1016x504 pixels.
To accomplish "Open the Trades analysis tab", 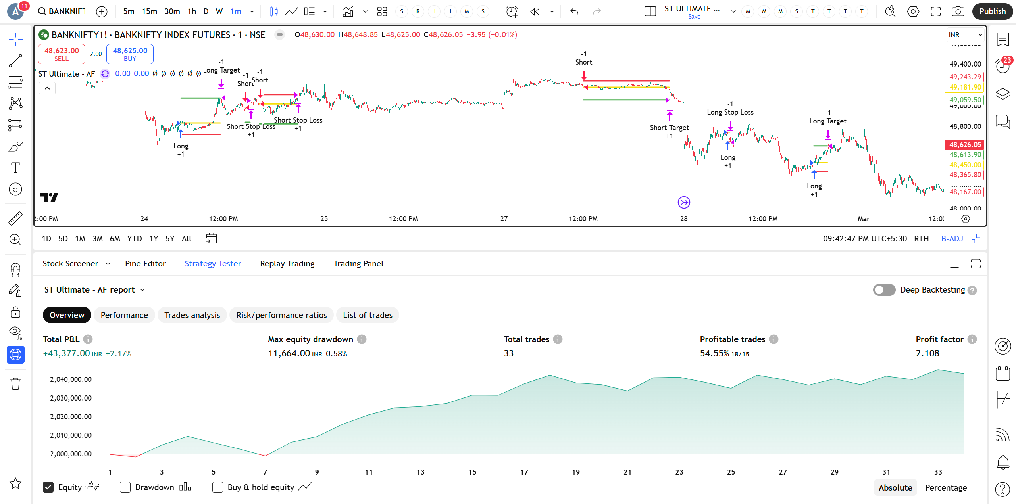I will (x=192, y=315).
